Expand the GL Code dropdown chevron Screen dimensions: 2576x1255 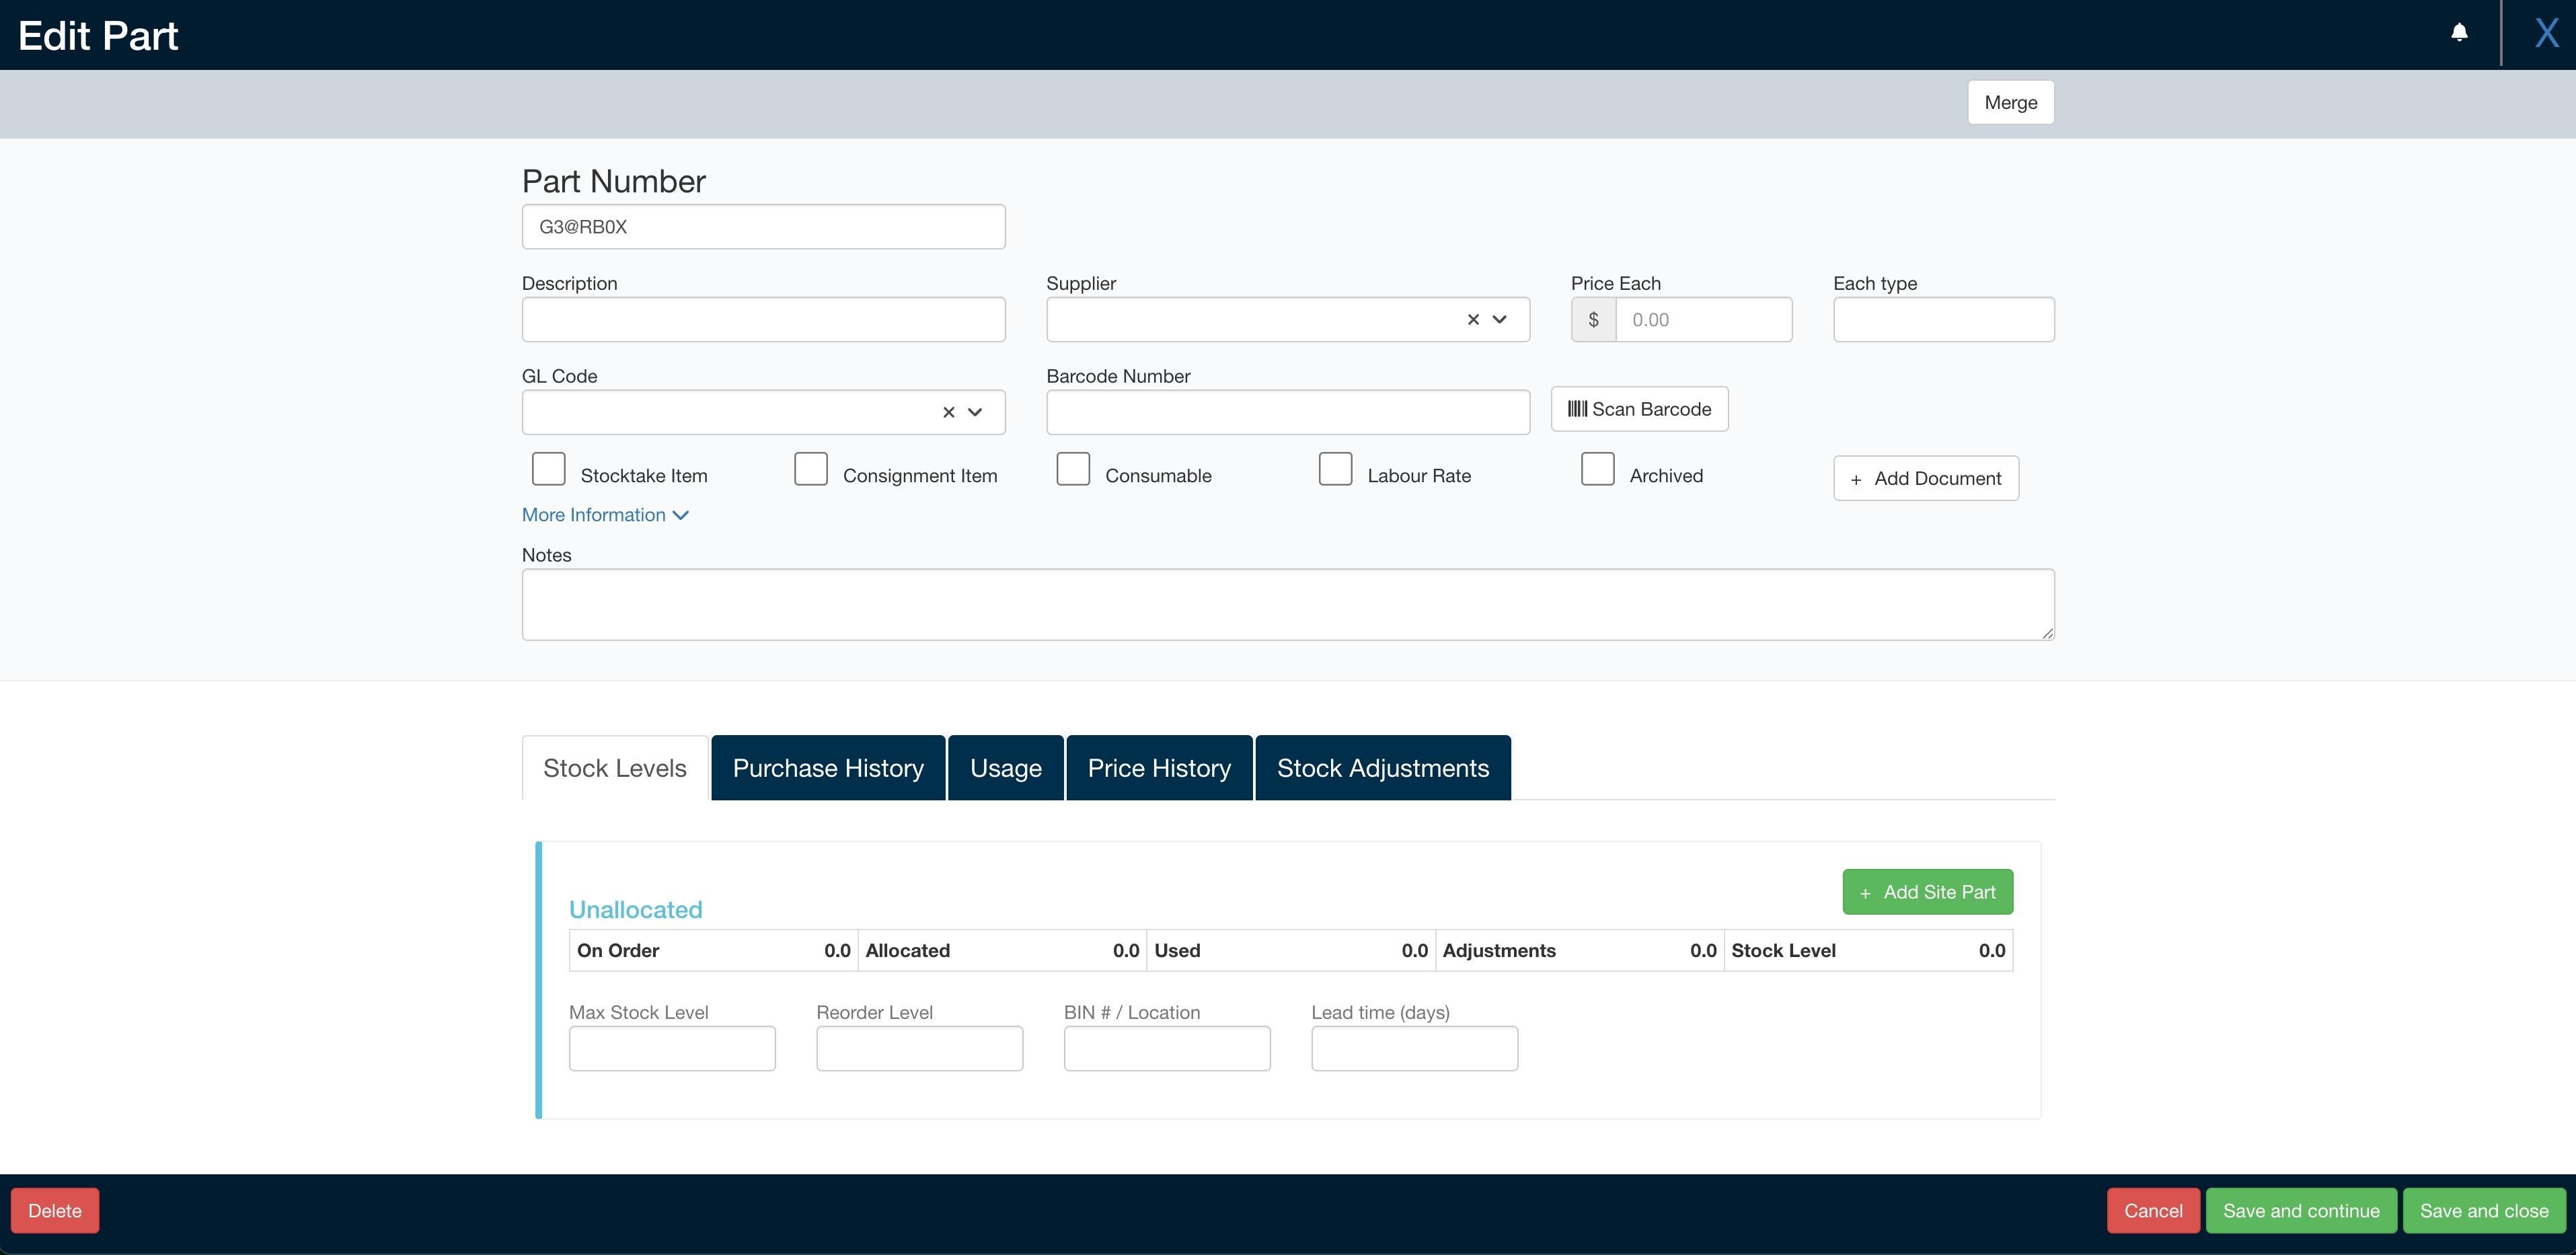point(975,412)
